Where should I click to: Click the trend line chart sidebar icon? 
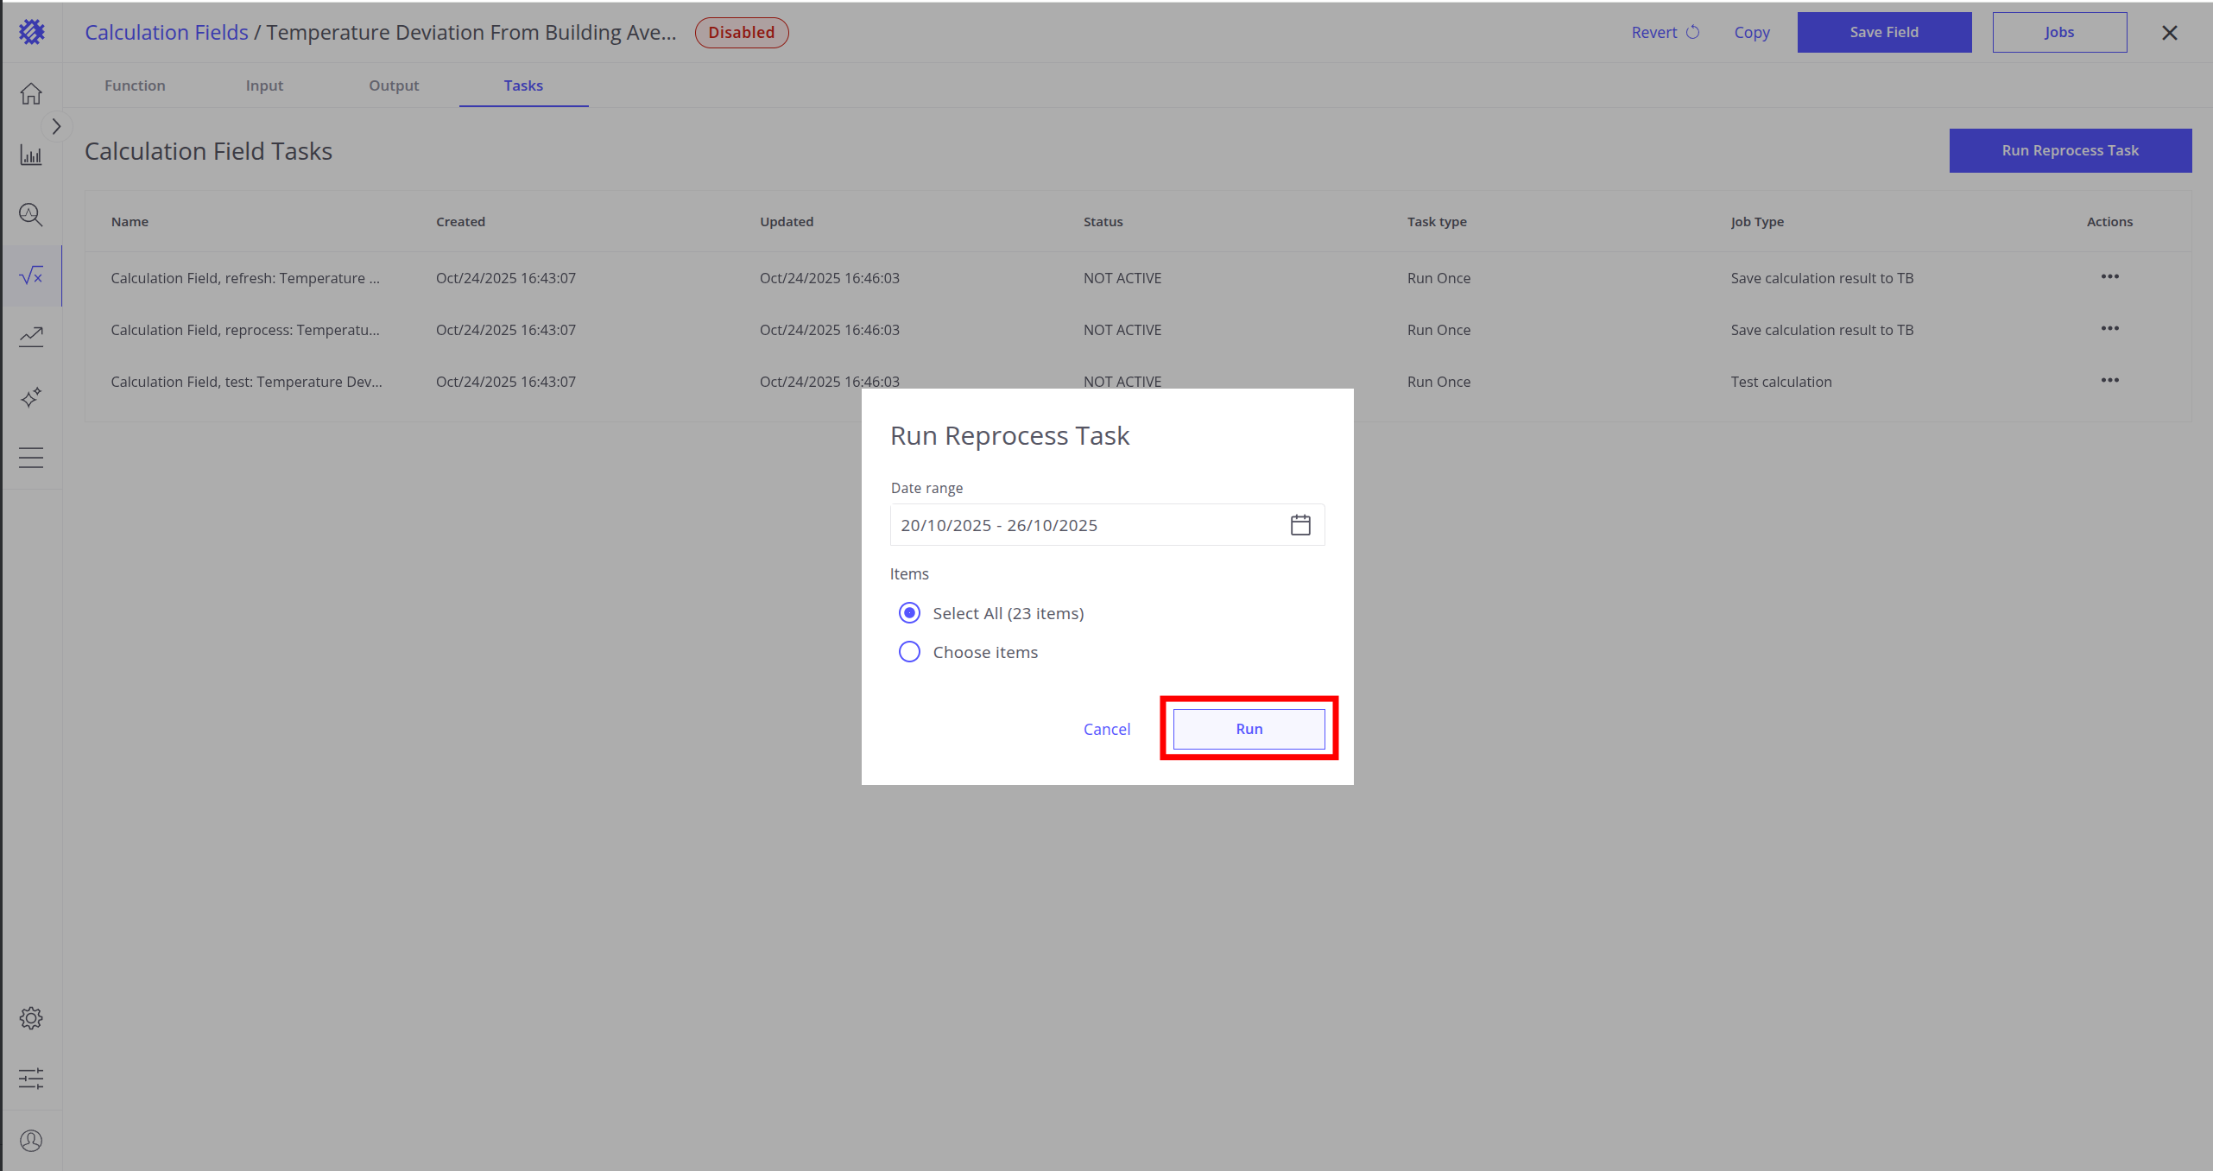click(x=31, y=336)
